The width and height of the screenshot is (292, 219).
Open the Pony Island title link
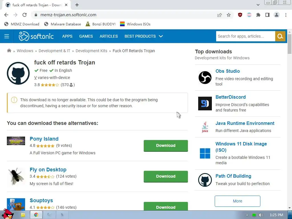[44, 139]
